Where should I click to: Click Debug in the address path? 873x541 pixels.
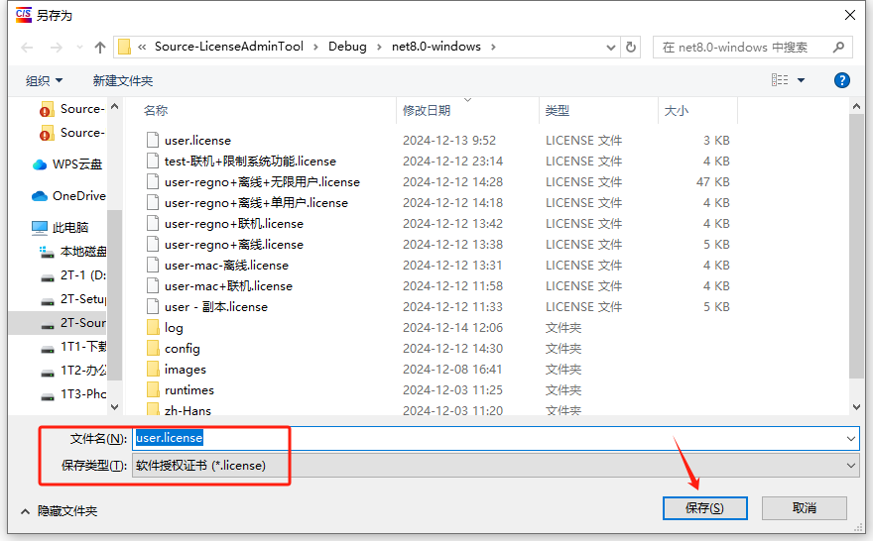(347, 47)
